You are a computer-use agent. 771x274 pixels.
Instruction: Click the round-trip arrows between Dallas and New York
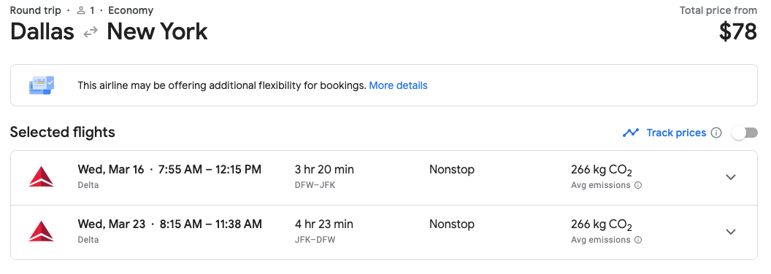(91, 32)
